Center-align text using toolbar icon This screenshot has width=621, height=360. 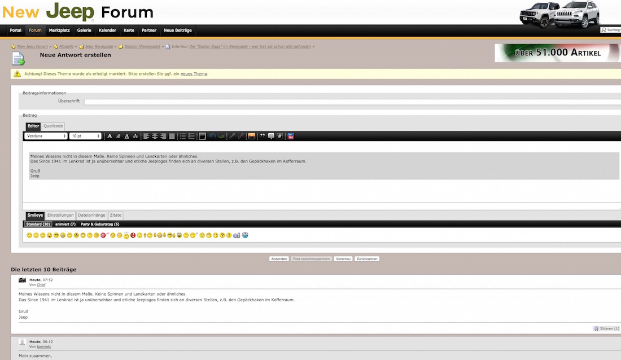[154, 136]
